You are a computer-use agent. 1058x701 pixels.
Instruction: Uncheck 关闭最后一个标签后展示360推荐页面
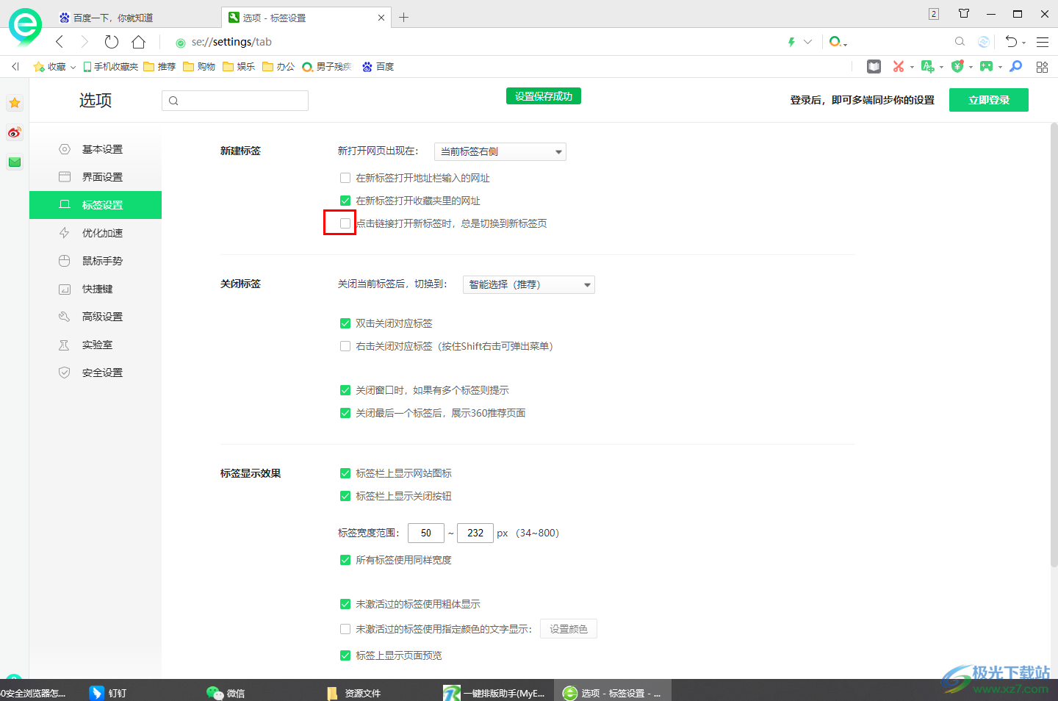point(345,413)
